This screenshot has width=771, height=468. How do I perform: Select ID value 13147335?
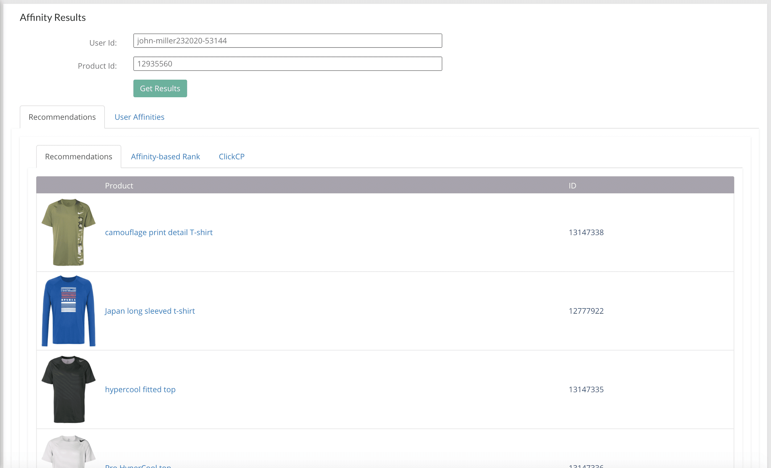click(586, 389)
